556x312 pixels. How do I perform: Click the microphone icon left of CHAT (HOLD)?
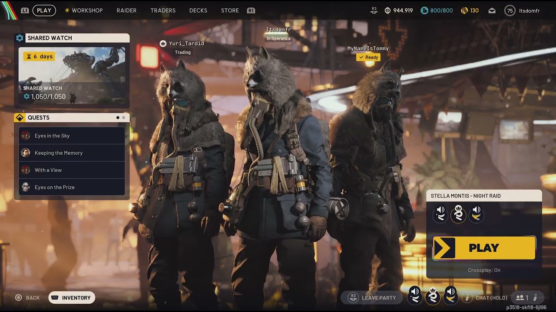467,298
